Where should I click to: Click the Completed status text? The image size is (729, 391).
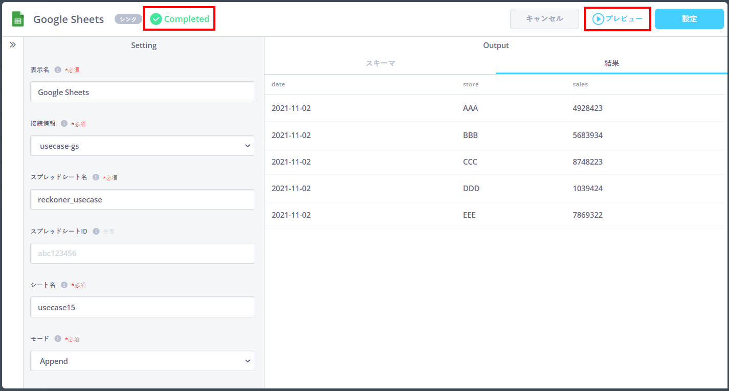(x=187, y=19)
